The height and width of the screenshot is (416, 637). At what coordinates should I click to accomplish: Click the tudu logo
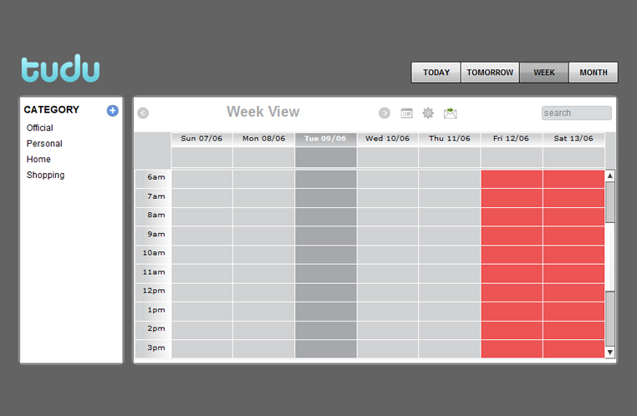[60, 69]
